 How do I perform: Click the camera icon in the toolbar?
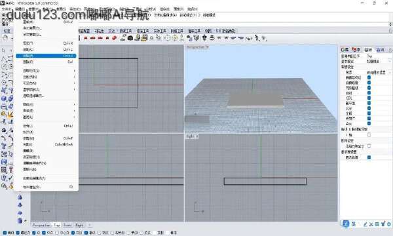[x=130, y=38]
